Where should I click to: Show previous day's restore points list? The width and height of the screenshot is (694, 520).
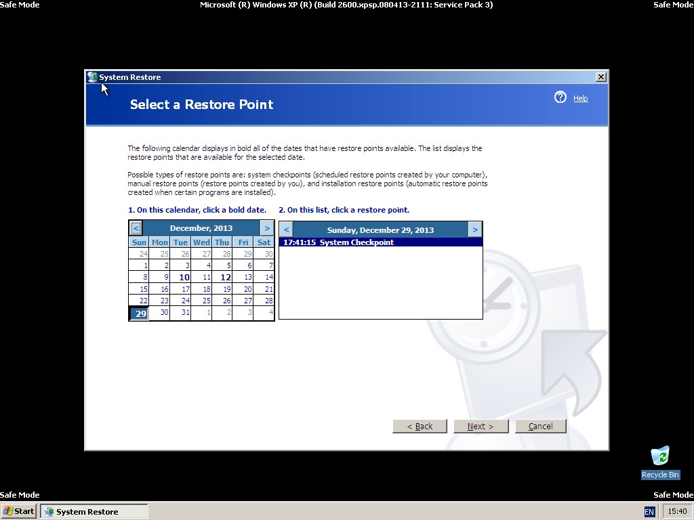coord(287,230)
